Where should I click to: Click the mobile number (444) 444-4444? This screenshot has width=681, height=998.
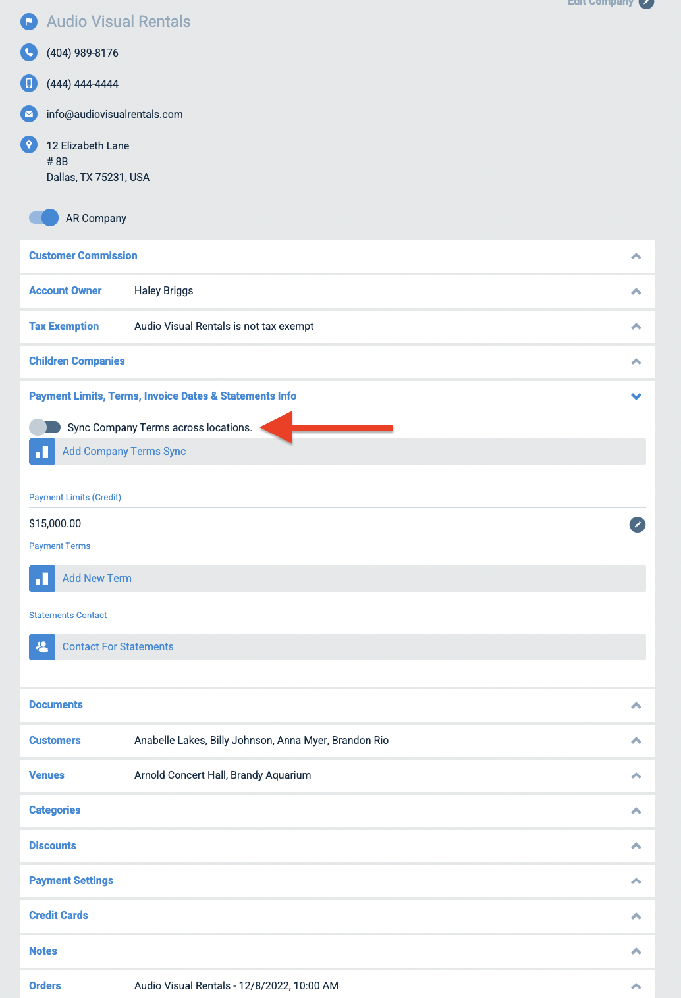point(82,84)
